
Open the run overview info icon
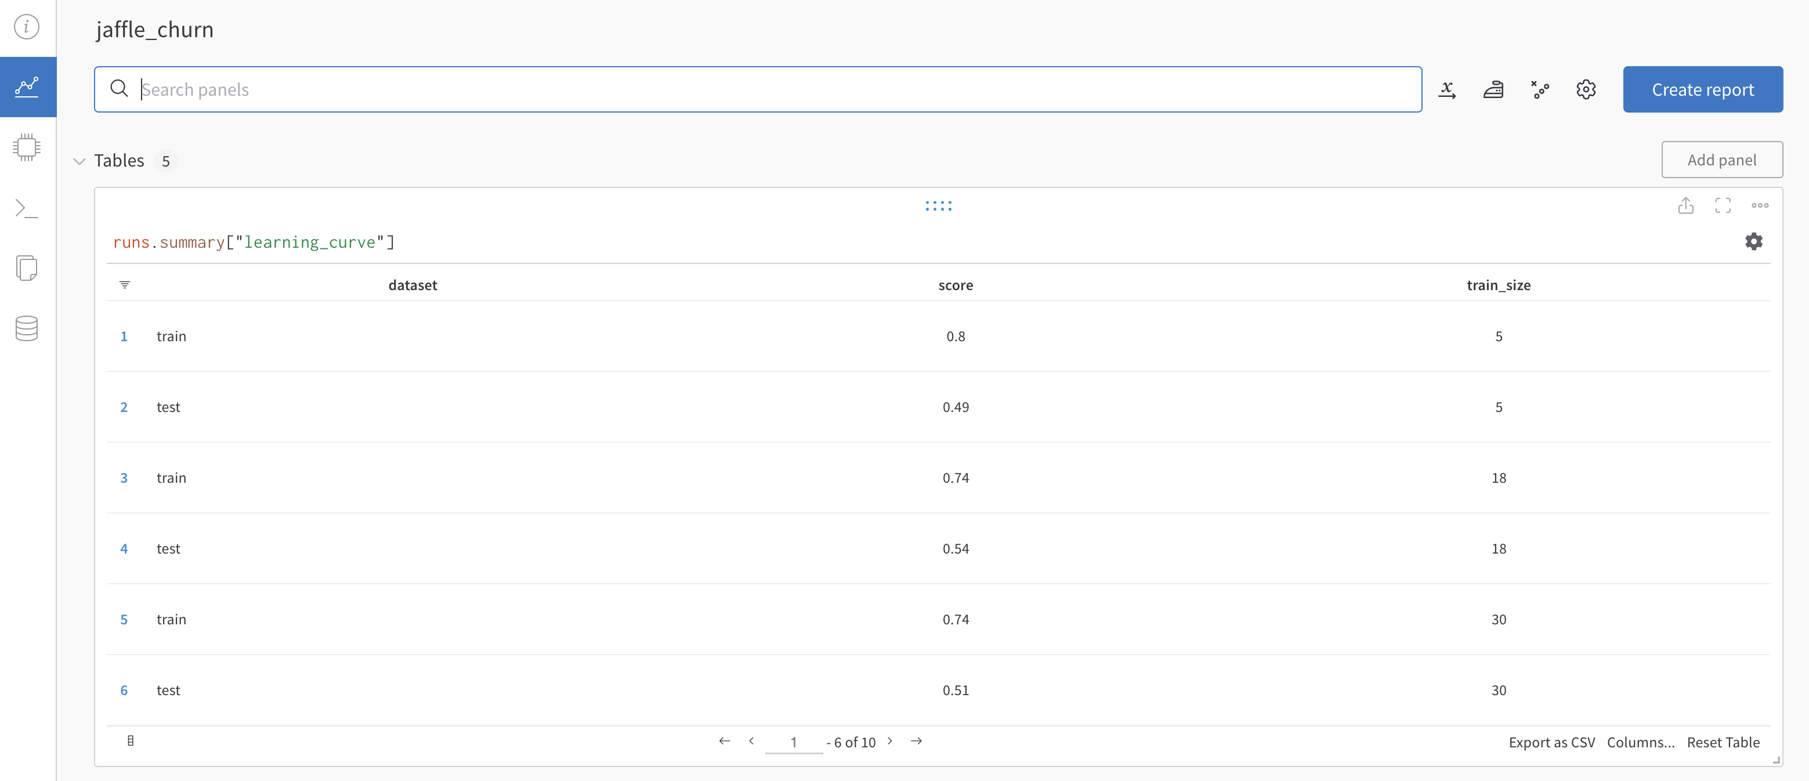point(27,27)
